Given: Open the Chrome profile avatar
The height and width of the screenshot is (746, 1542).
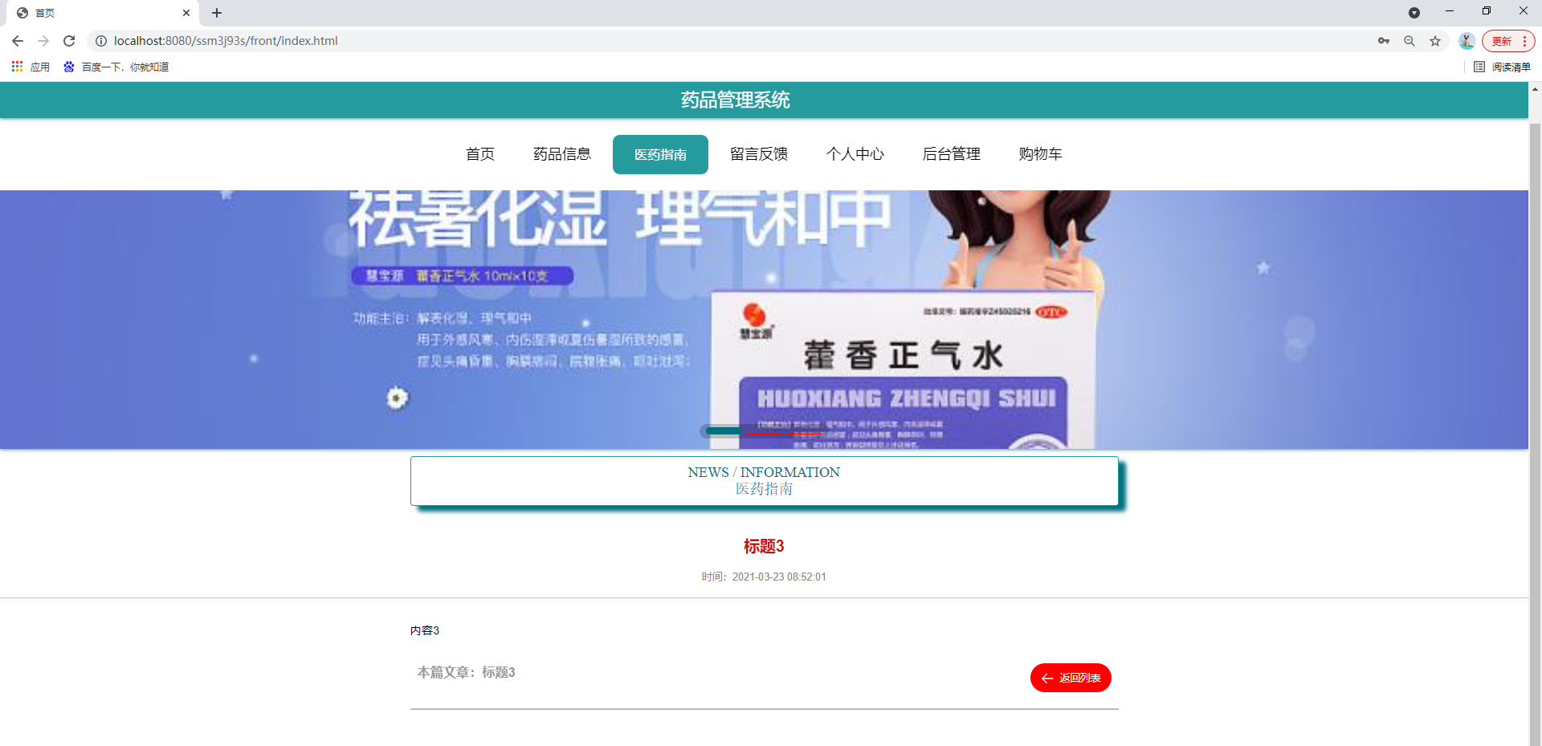Looking at the screenshot, I should tap(1467, 41).
